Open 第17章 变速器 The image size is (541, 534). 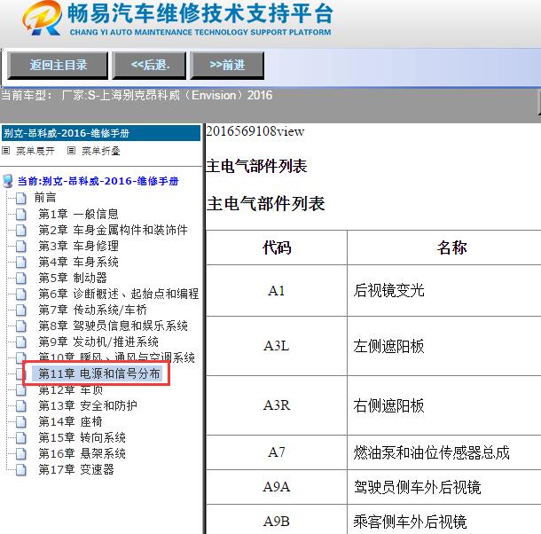[76, 469]
